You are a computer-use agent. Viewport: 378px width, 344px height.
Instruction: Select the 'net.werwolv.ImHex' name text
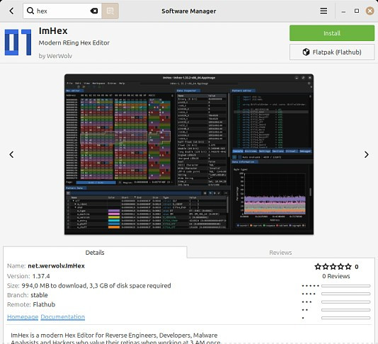(x=56, y=266)
